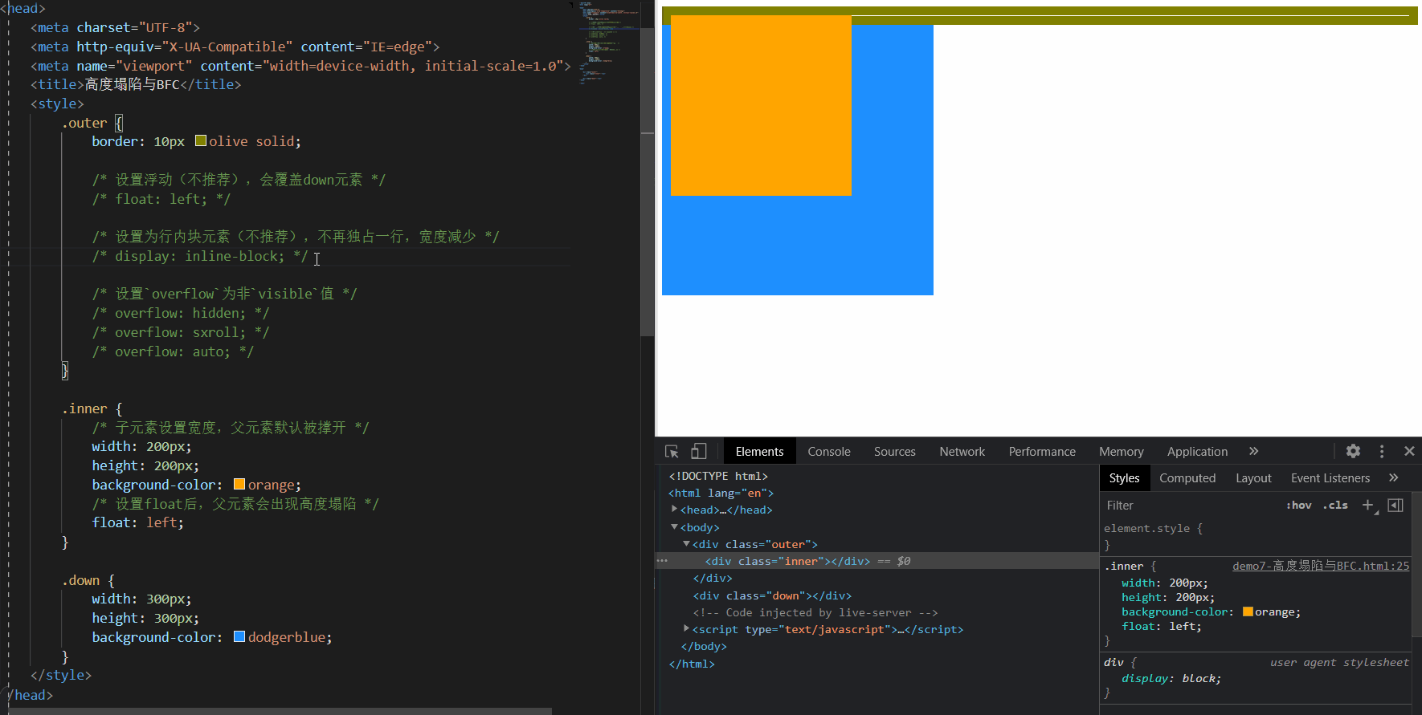
Task: Click the orange inner box in page preview
Action: pyautogui.click(x=761, y=105)
